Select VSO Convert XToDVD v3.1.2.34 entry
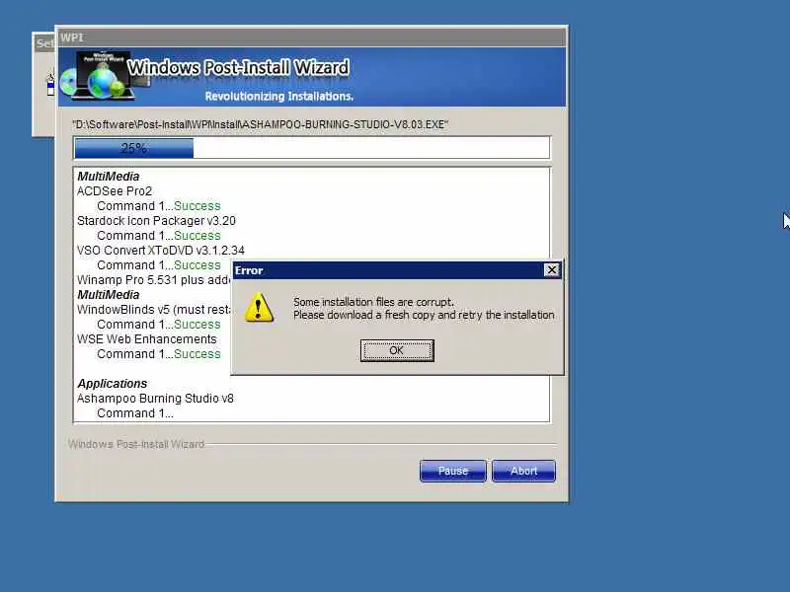 point(161,251)
